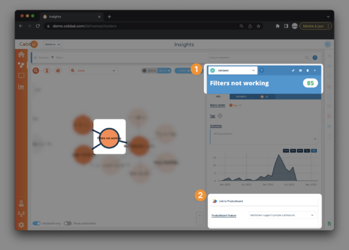Image resolution: width=349 pixels, height=250 pixels.
Task: Click the Table view button
Action: coord(182,70)
